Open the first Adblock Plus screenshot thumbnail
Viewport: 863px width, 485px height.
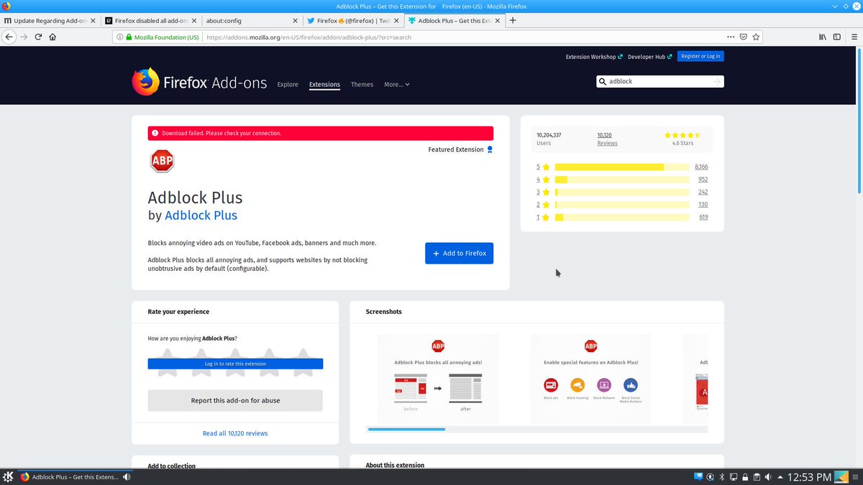coord(438,379)
